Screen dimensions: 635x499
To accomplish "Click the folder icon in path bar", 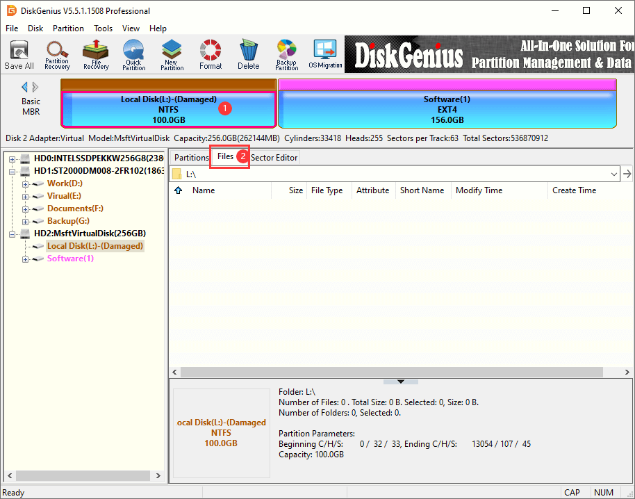I will (x=176, y=174).
